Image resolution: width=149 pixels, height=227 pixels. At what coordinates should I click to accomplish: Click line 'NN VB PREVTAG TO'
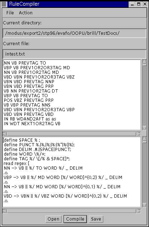[x=25, y=63]
